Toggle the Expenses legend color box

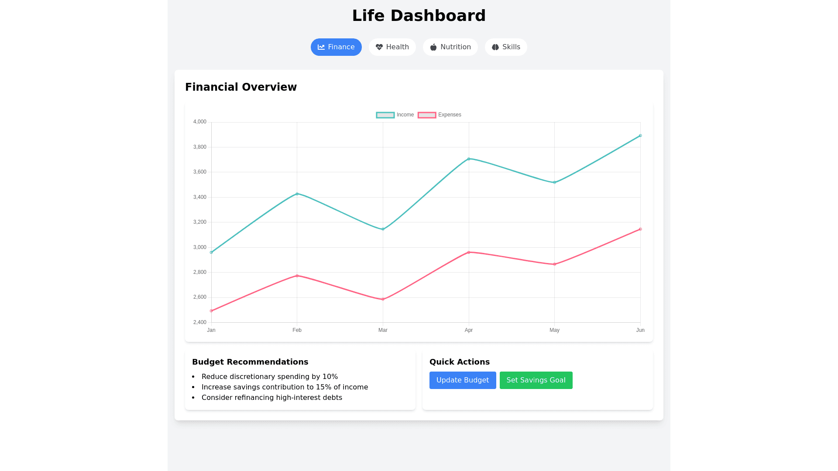[427, 115]
